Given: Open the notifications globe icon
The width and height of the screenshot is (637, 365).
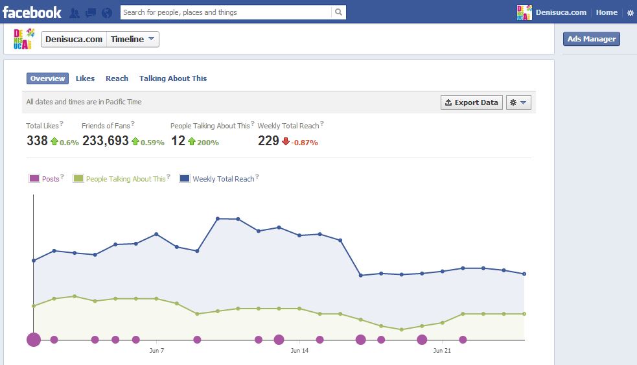Looking at the screenshot, I should tap(107, 12).
